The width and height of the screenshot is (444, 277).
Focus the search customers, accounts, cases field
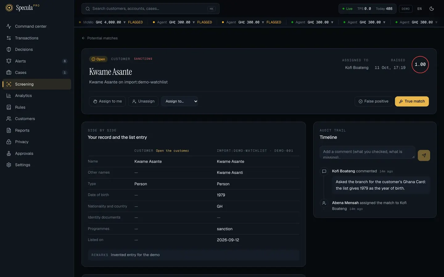pyautogui.click(x=150, y=9)
